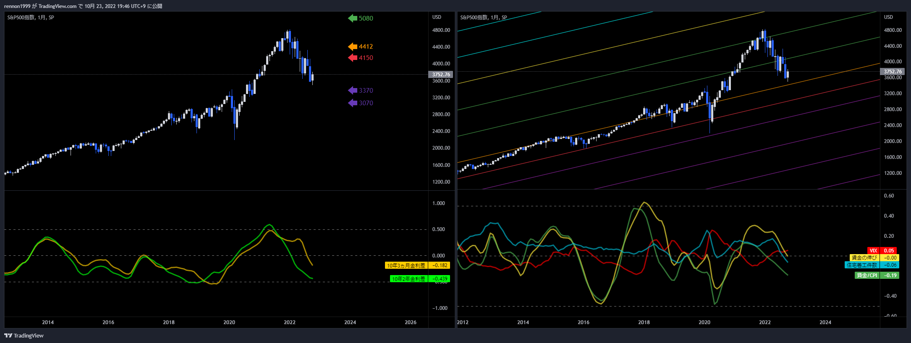Click the orange arrow next to 4412

coord(353,47)
